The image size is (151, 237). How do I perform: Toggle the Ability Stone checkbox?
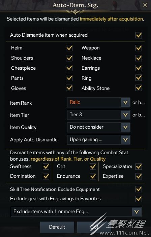point(139,88)
